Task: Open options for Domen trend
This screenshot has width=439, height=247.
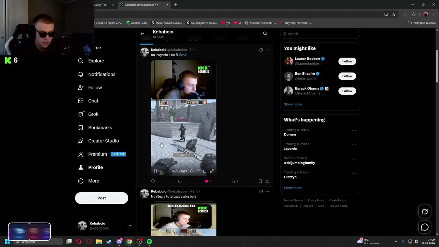Action: point(354,130)
